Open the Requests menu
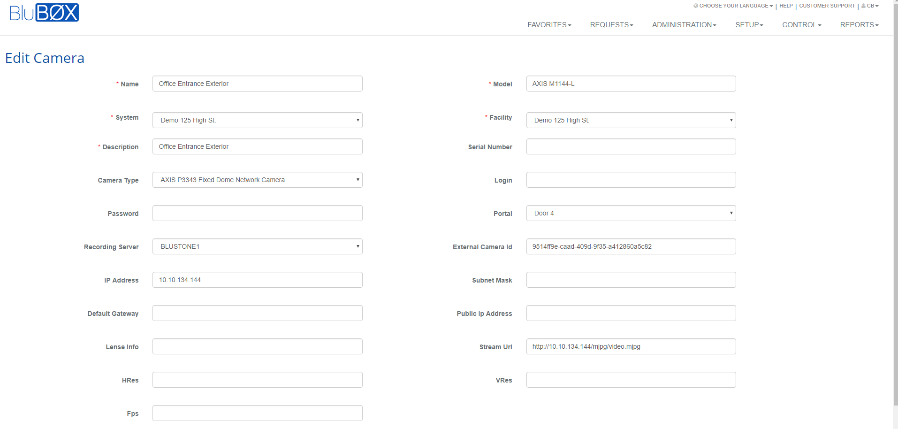898x429 pixels. point(611,25)
